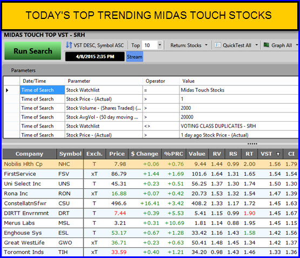Click the Top 10 value field
Viewport: 300px width, 258px height.
pos(150,45)
